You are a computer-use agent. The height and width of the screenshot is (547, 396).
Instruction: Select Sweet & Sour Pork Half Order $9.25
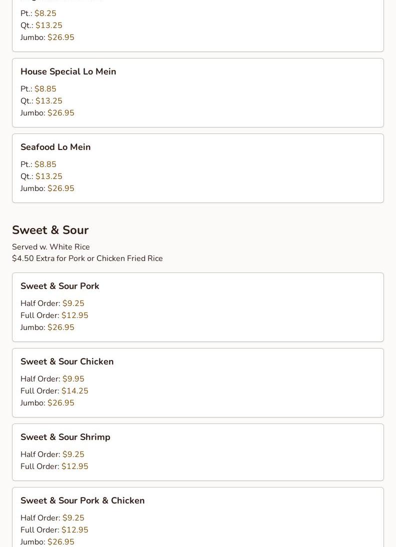pyautogui.click(x=73, y=303)
